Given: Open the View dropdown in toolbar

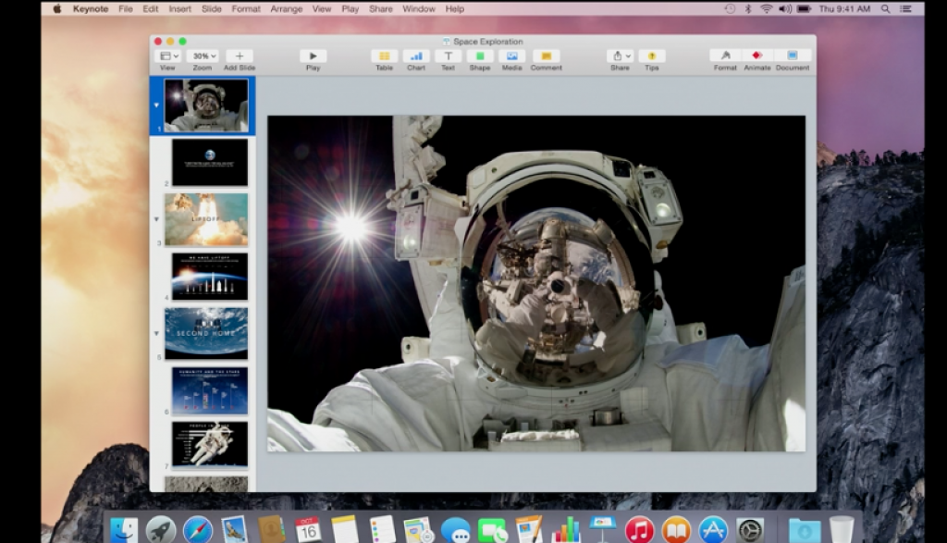Looking at the screenshot, I should tap(167, 56).
